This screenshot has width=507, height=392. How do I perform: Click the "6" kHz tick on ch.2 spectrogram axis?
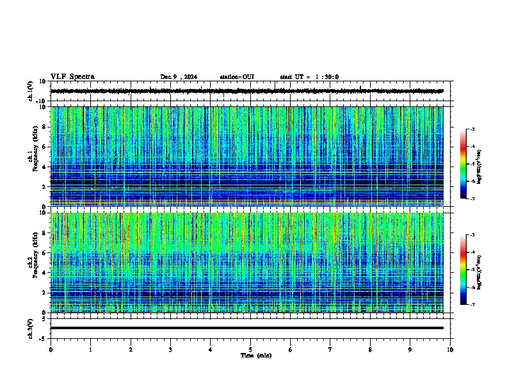pos(45,253)
